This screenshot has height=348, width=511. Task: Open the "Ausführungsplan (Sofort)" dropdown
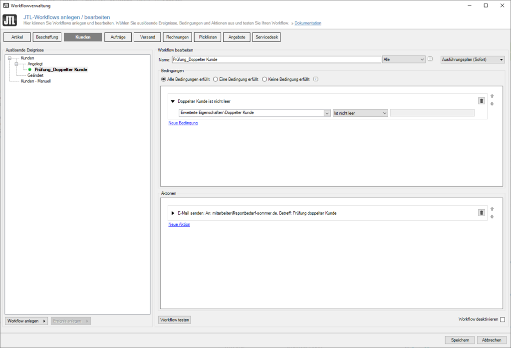(x=472, y=59)
